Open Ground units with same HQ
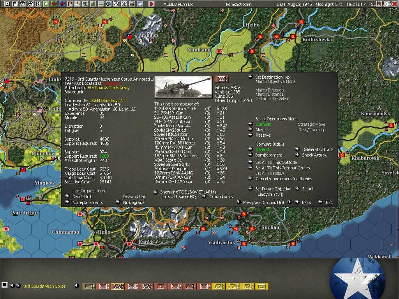The width and height of the screenshot is (399, 299). 221,197
